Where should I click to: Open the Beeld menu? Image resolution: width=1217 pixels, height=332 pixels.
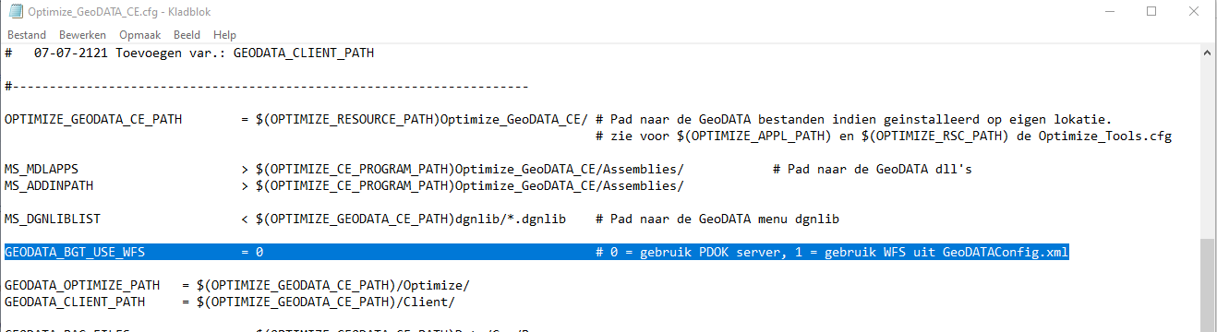coord(187,35)
